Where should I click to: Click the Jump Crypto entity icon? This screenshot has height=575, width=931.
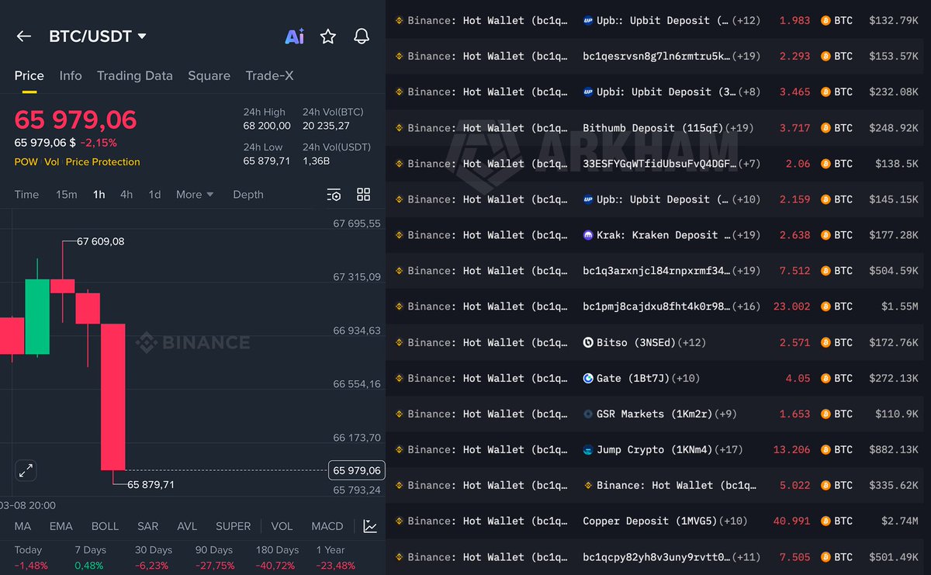coord(588,449)
